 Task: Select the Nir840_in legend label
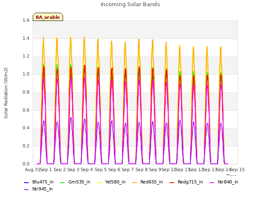[228, 182]
